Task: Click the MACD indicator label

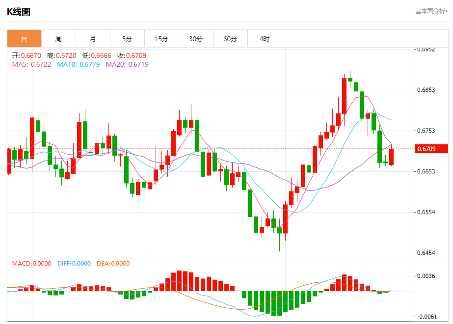Action: tap(31, 264)
